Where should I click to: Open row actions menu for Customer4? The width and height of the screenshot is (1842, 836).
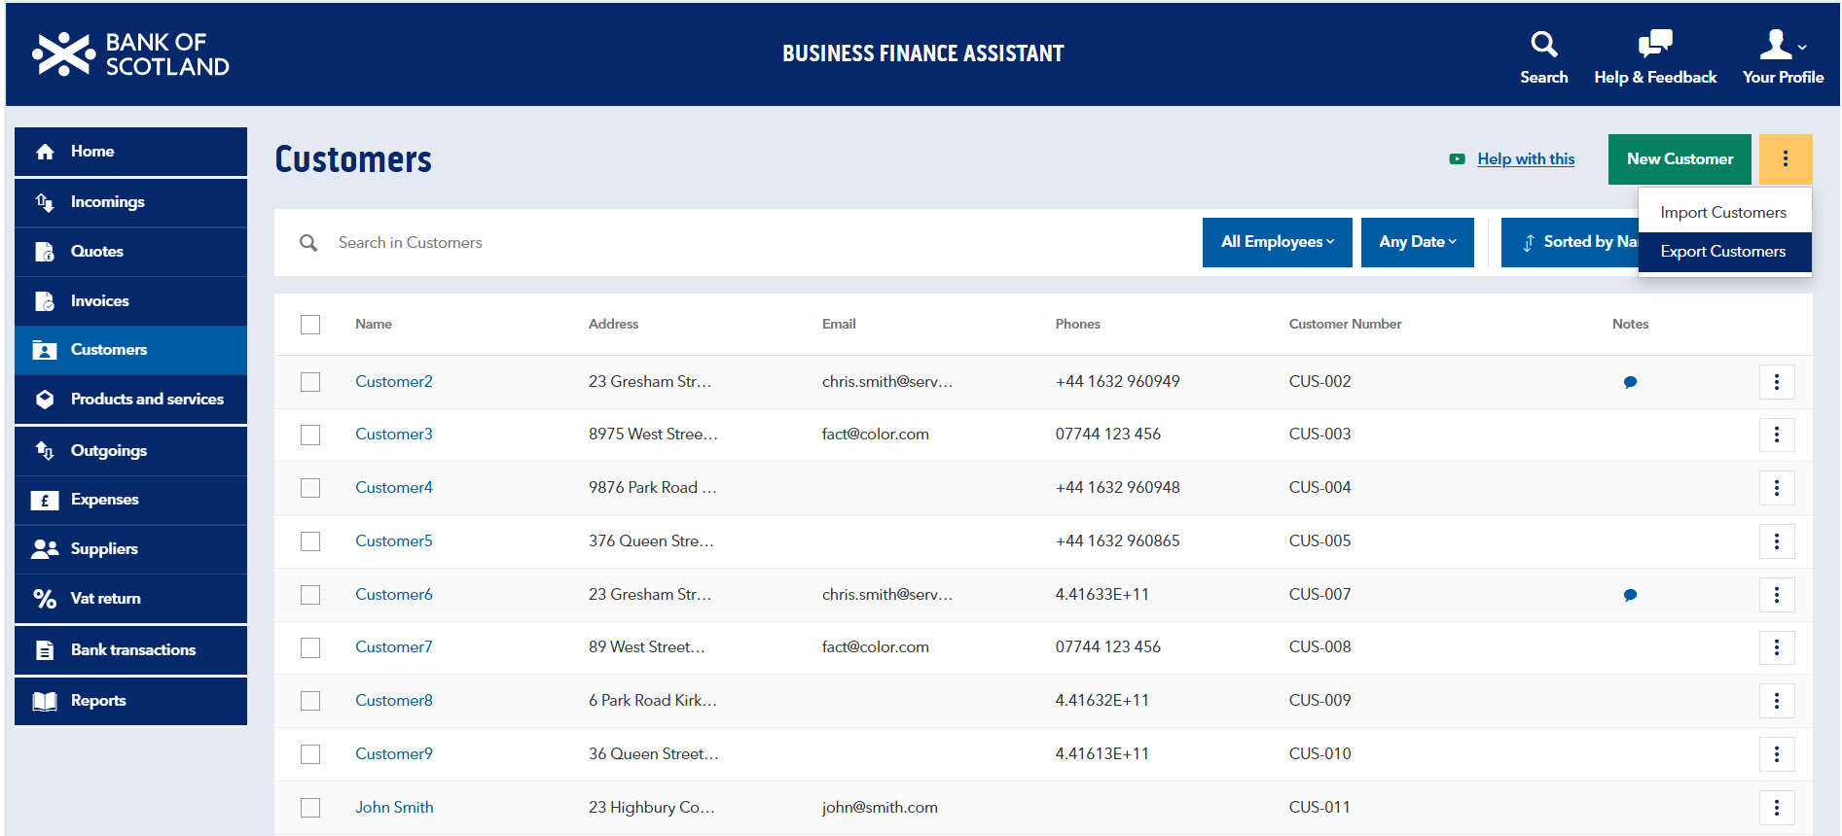point(1777,488)
